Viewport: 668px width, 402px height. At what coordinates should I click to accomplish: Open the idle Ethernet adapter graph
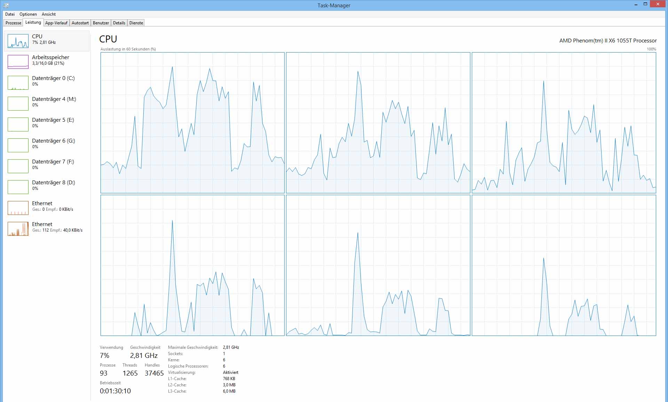click(x=18, y=208)
